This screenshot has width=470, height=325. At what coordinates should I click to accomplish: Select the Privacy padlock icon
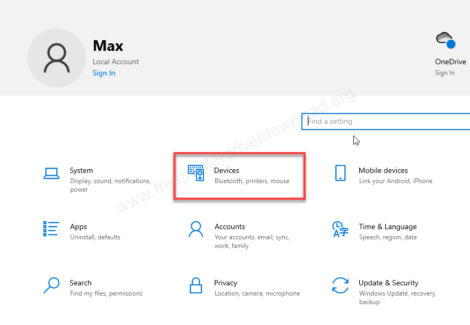click(x=196, y=285)
